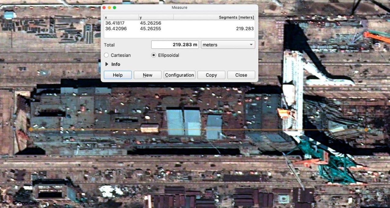Click the x column header
This screenshot has height=208, width=390.
(x=121, y=17)
